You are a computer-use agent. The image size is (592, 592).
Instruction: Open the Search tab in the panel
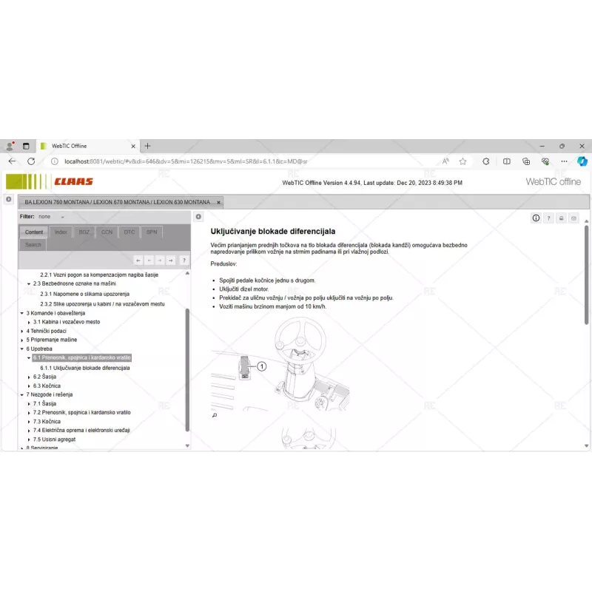pyautogui.click(x=32, y=244)
